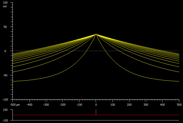Click the '-100' x-axis label
Viewport: 183px width, 123px height.
pyautogui.click(x=79, y=105)
